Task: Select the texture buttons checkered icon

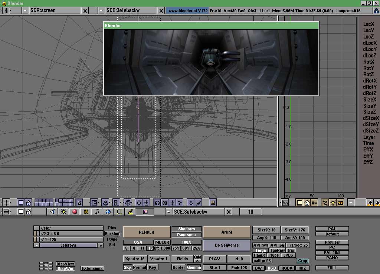Action: pyautogui.click(x=86, y=212)
